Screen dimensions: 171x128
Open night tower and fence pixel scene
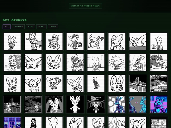138,83
